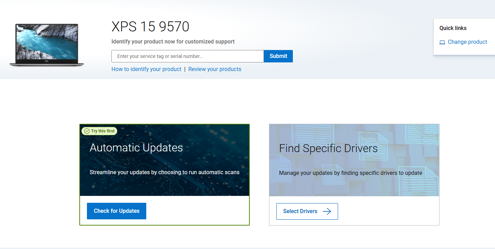
Task: Click Identify your product now subtitle
Action: click(x=173, y=42)
